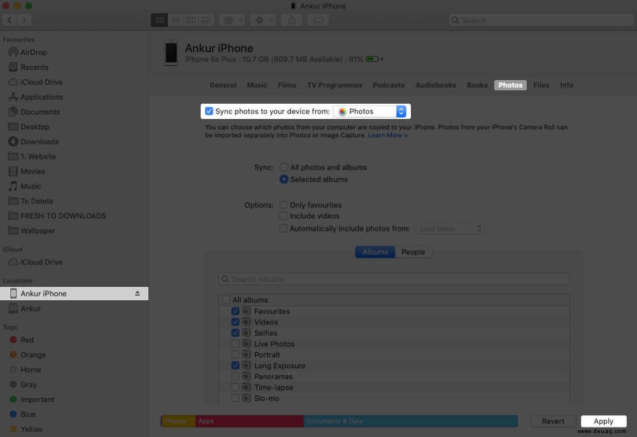The image size is (637, 437).
Task: Switch to the TV Programmes tab
Action: pos(334,85)
